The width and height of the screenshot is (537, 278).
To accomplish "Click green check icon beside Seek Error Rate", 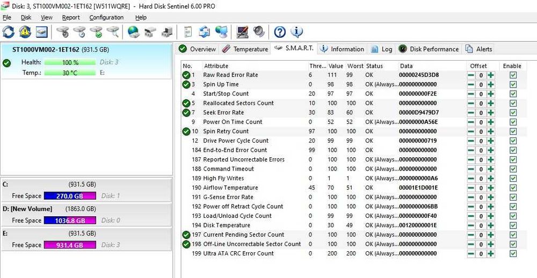I will 186,113.
